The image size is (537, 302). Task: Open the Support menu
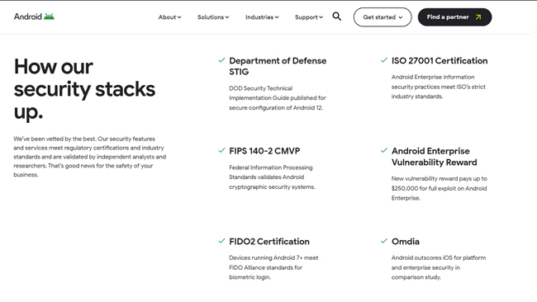pos(309,17)
